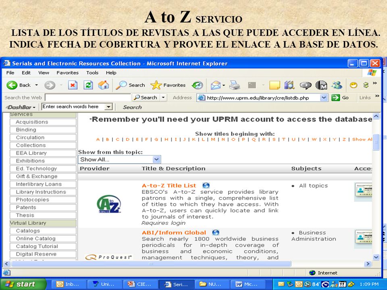Image resolution: width=387 pixels, height=290 pixels.
Task: Select Acquisitions in the Services sidebar
Action: 43,122
